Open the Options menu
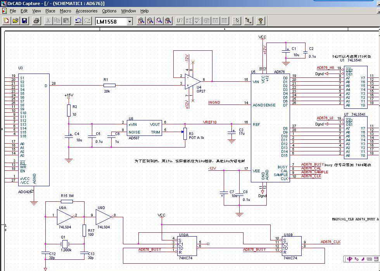Image resolution: width=380 pixels, height=271 pixels. (x=109, y=11)
